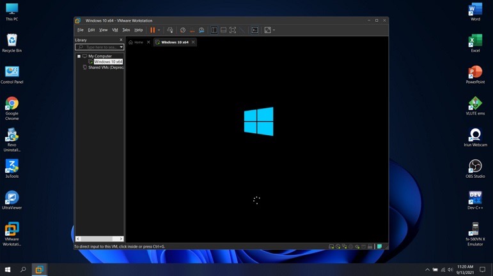Collapse the My Computer tree node
Viewport: 493px width, 276px height.
(x=79, y=56)
